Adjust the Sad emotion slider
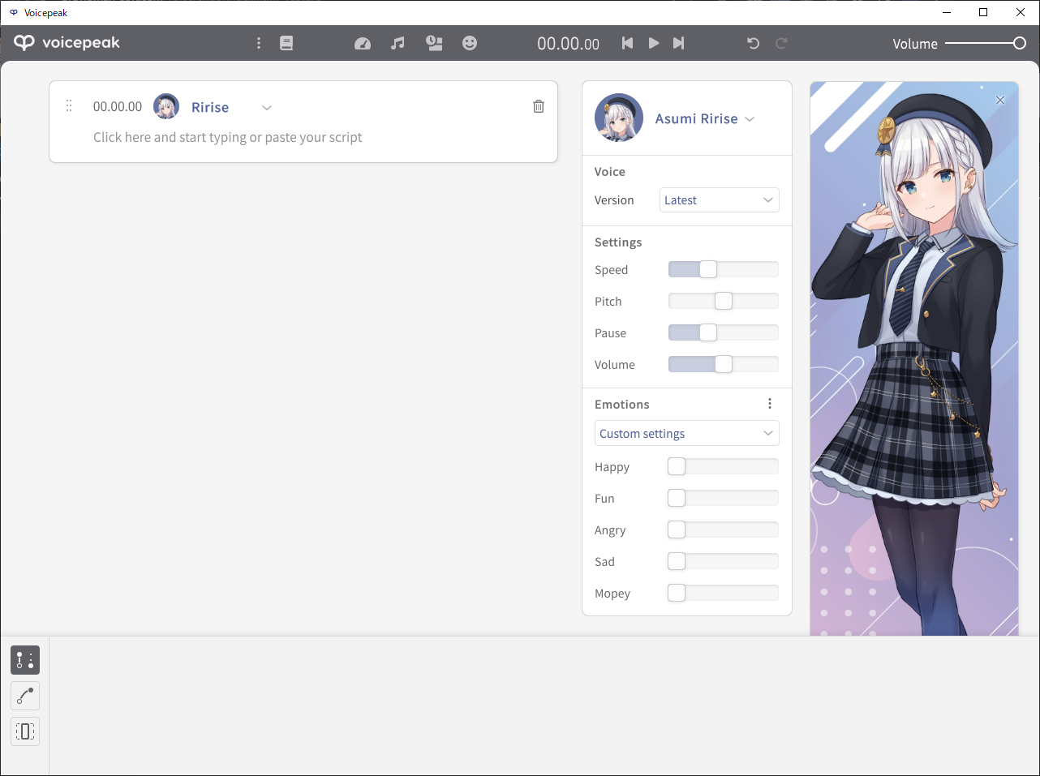This screenshot has height=776, width=1040. tap(723, 561)
